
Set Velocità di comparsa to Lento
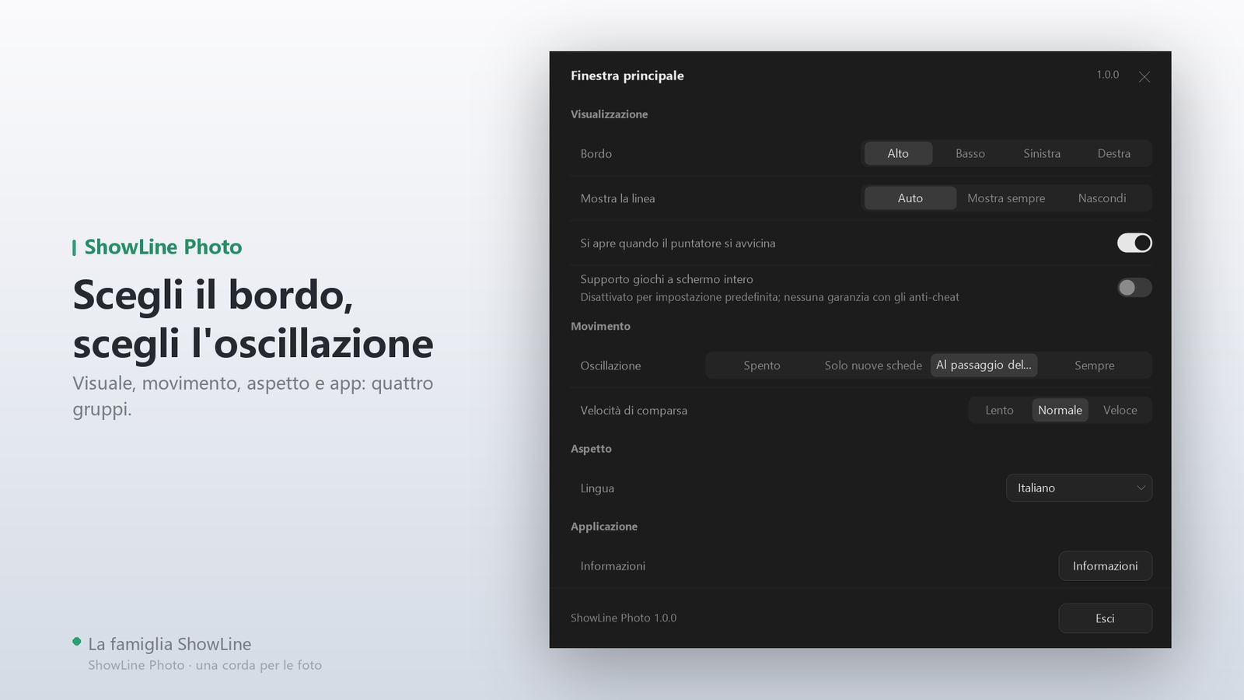pos(999,410)
